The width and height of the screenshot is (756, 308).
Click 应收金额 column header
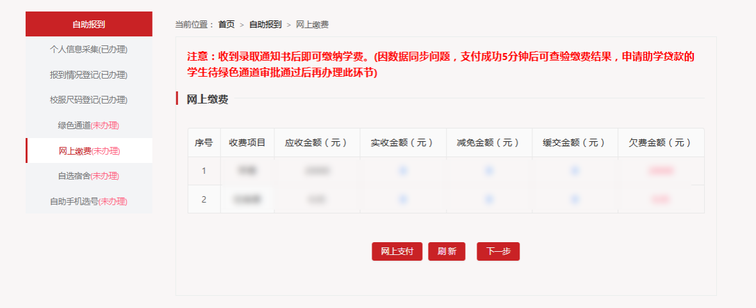pyautogui.click(x=317, y=142)
